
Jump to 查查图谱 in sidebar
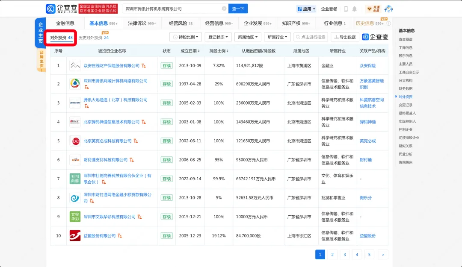coord(406,39)
